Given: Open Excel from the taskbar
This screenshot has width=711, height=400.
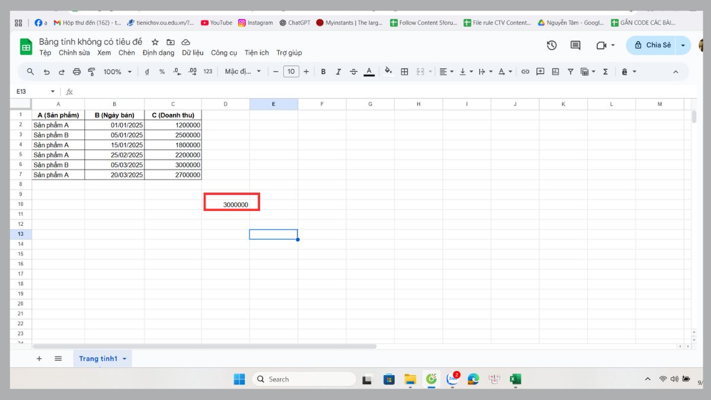Looking at the screenshot, I should [x=515, y=379].
